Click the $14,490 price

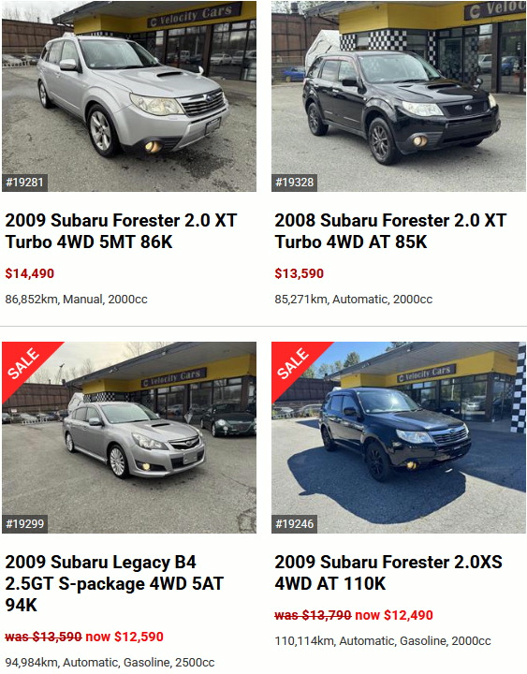pyautogui.click(x=30, y=273)
